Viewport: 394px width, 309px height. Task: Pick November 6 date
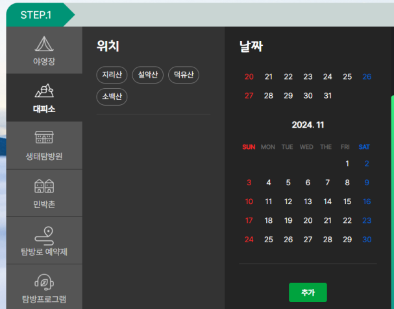click(x=308, y=183)
